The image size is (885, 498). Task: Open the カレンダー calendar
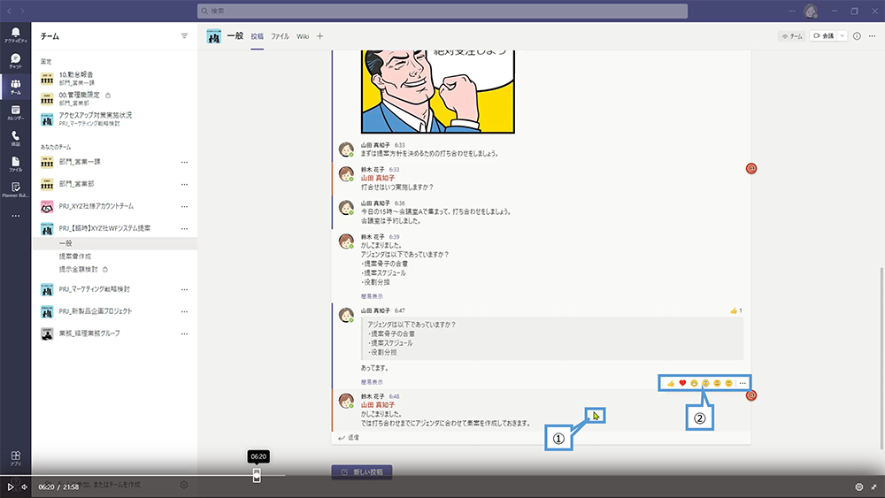coord(15,113)
